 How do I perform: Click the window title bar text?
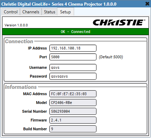point(59,4)
